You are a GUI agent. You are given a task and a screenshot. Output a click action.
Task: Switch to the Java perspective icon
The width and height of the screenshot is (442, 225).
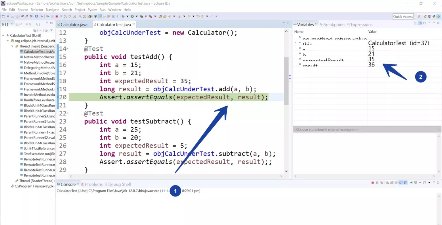coord(429,16)
